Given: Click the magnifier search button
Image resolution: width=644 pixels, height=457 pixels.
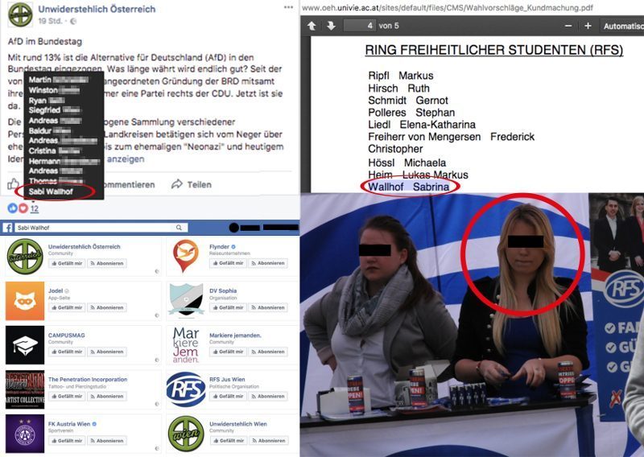Looking at the screenshot, I should pos(179,228).
